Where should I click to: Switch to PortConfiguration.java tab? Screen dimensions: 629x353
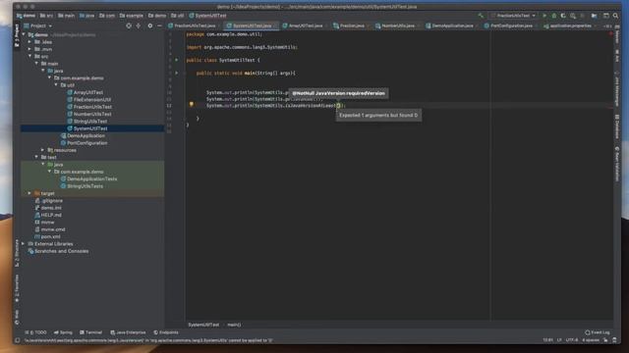click(x=511, y=26)
